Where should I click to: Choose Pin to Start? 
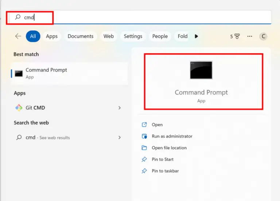(x=163, y=159)
